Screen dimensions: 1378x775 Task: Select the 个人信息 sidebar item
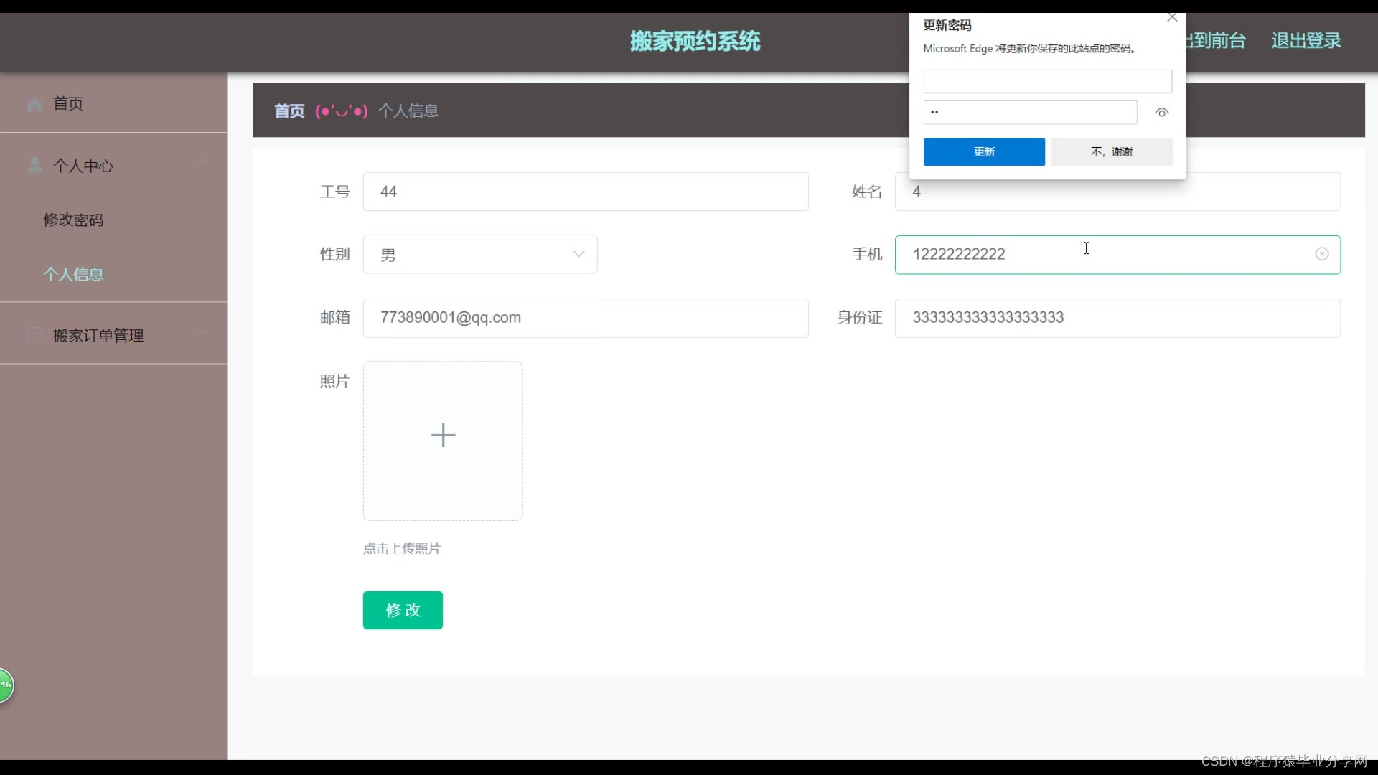click(73, 274)
